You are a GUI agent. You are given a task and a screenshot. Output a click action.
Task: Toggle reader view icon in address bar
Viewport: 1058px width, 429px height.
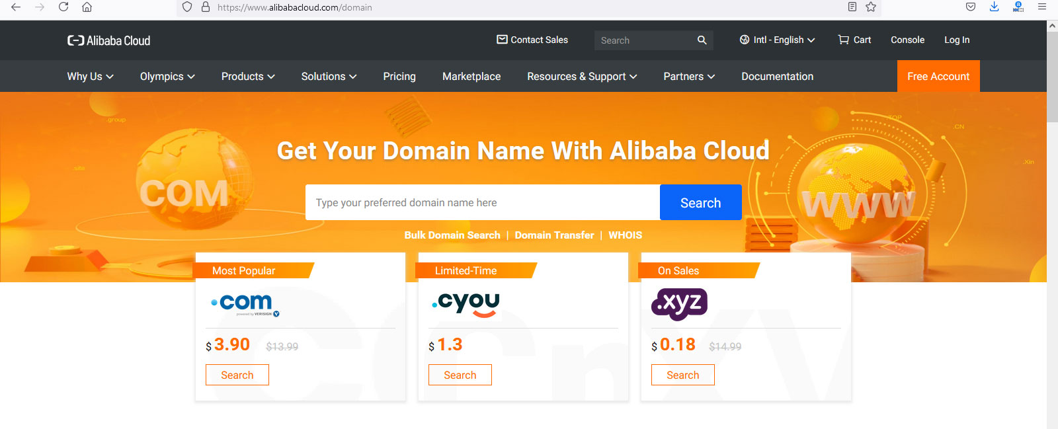point(852,7)
